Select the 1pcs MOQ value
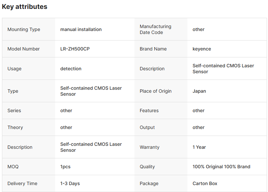The width and height of the screenshot is (268, 192). coord(65,167)
